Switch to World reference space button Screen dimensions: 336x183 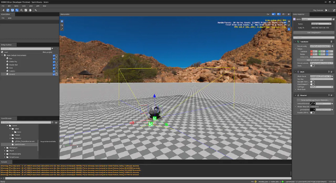click(289, 21)
